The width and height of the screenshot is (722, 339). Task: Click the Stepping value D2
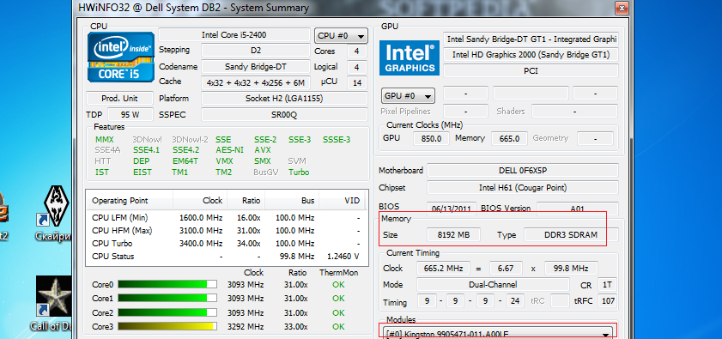click(256, 50)
